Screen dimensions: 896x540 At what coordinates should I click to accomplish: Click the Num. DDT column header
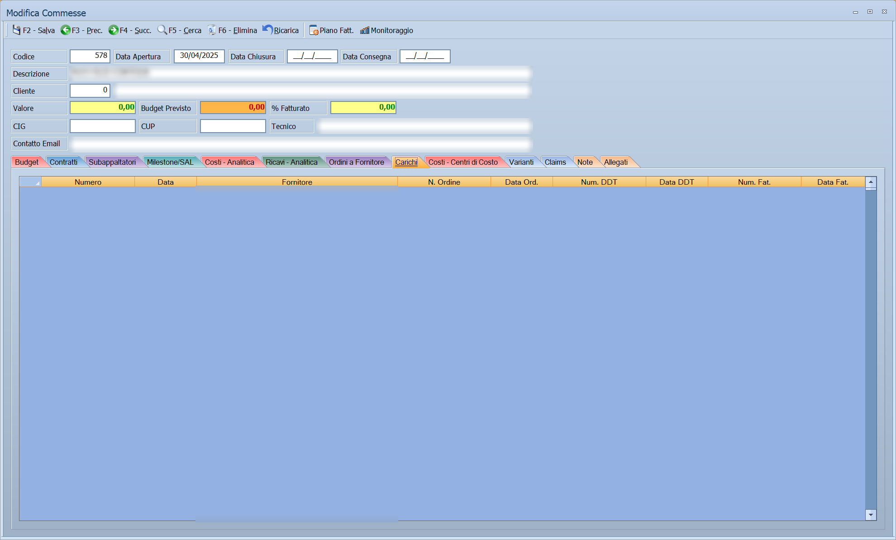click(599, 182)
